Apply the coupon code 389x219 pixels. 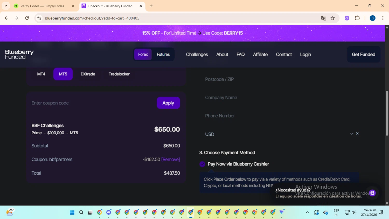click(x=168, y=103)
